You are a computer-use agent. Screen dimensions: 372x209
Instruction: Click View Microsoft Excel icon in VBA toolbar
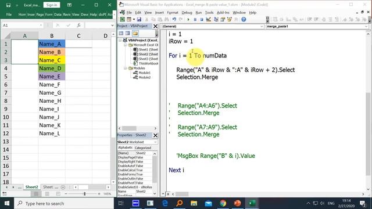pos(123,19)
